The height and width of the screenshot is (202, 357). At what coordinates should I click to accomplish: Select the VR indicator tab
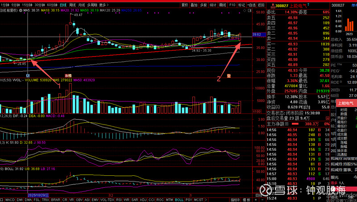[71, 200]
